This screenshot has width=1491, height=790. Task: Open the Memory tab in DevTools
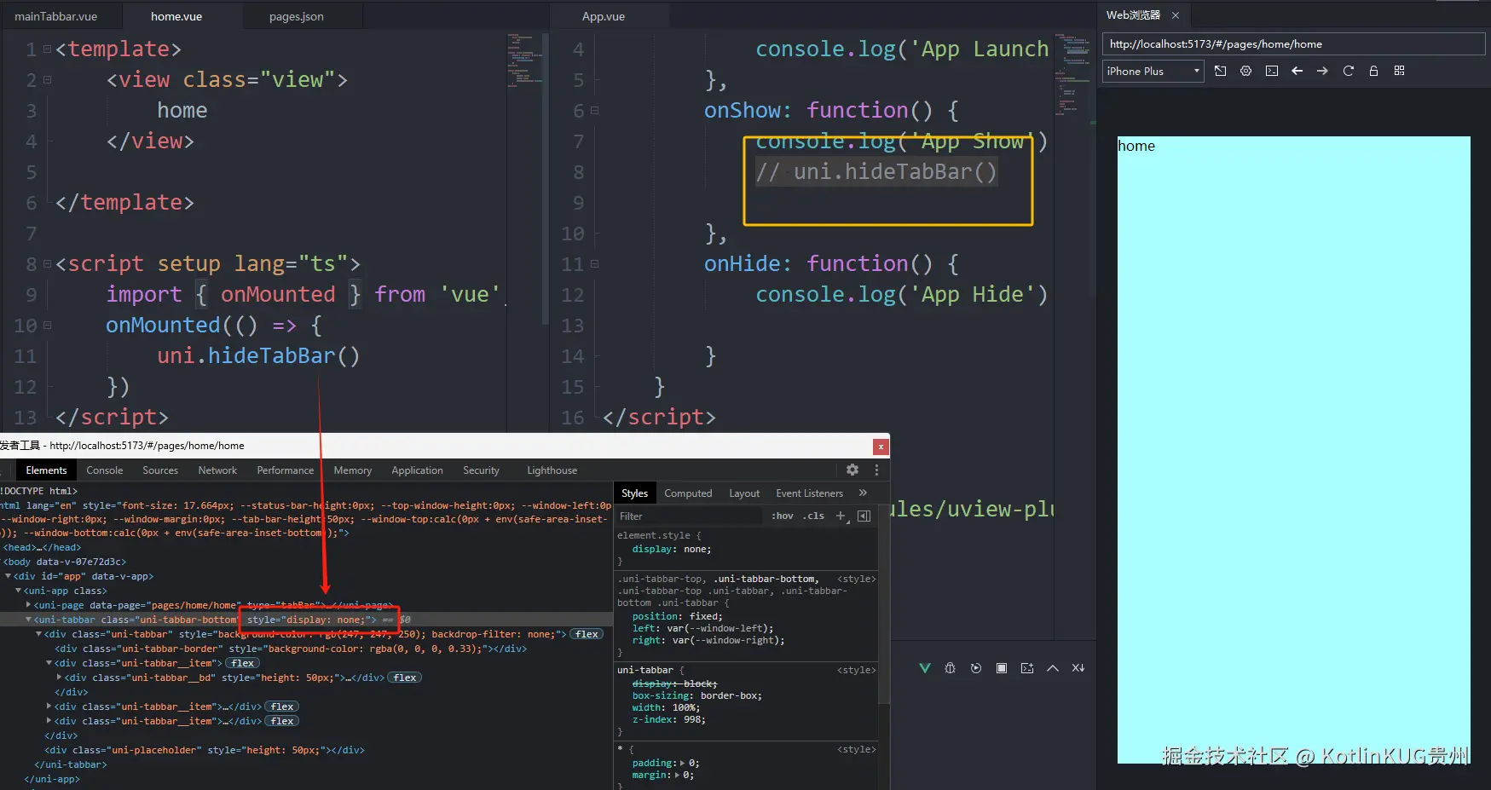point(353,470)
